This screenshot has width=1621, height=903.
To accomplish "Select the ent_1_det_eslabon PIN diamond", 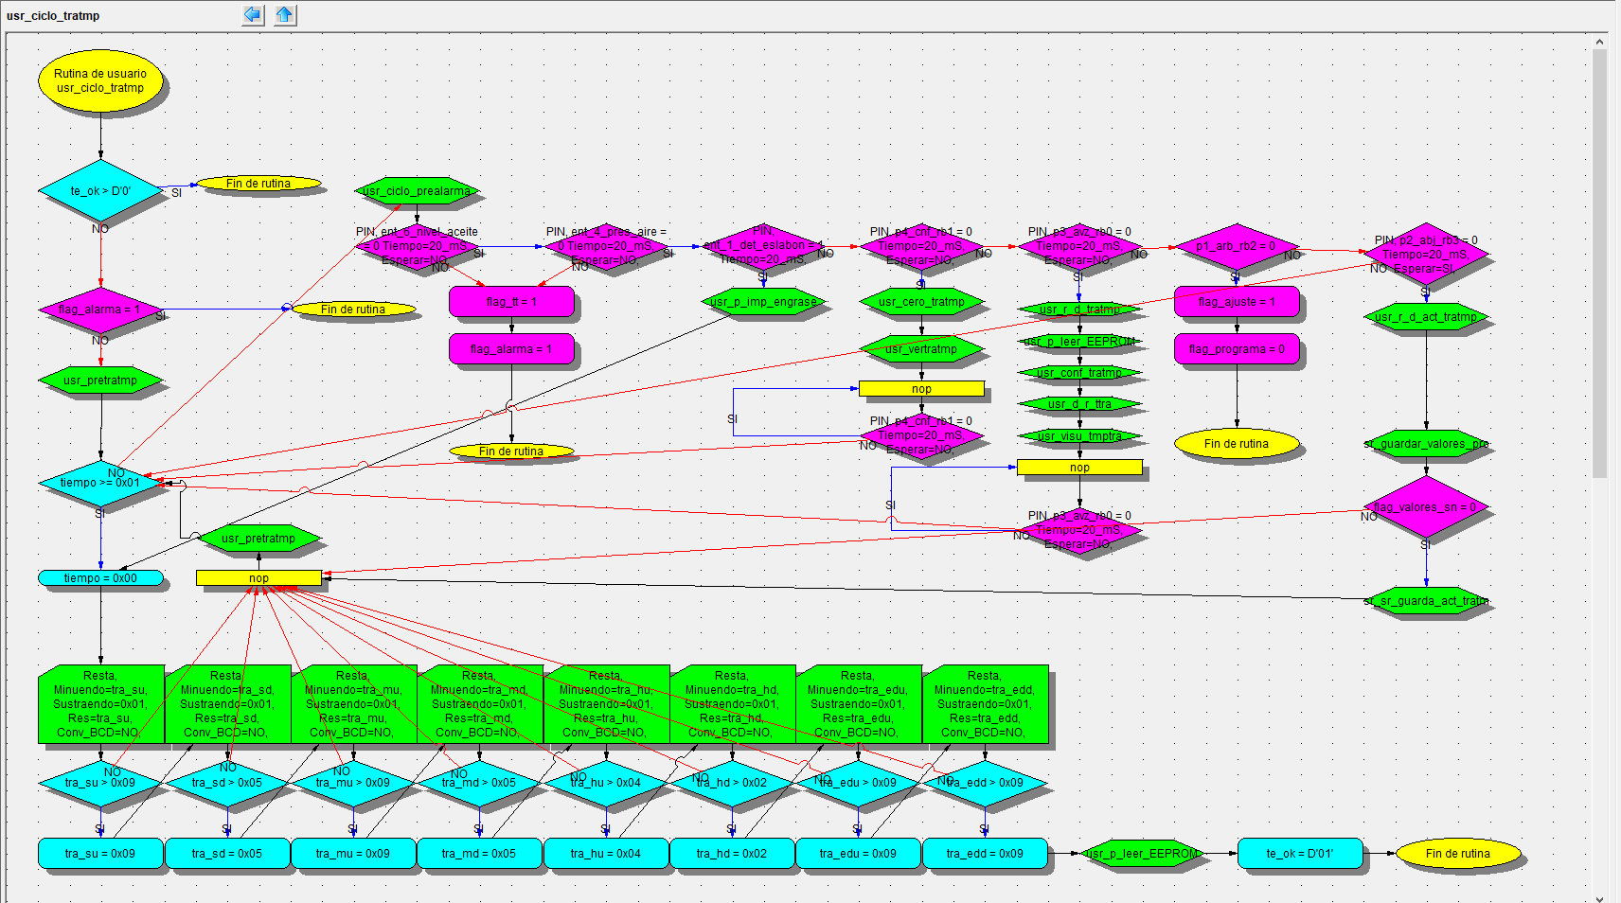I will (763, 246).
